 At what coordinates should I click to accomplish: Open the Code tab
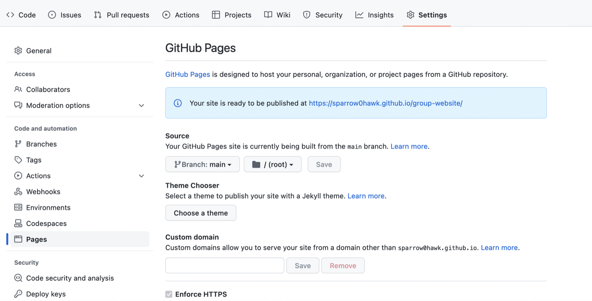[x=21, y=15]
